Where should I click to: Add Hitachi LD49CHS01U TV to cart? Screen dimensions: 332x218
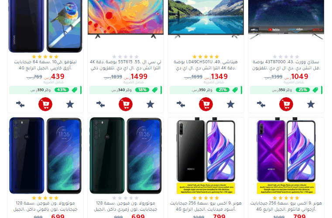[x=206, y=104]
